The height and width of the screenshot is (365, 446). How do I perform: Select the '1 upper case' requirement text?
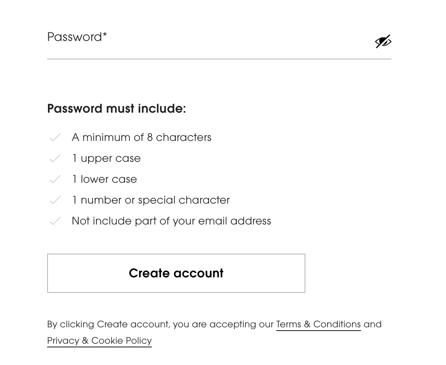point(106,159)
